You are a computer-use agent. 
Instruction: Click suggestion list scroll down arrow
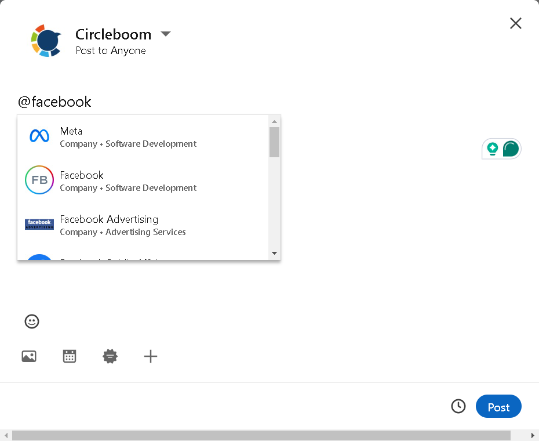(274, 253)
